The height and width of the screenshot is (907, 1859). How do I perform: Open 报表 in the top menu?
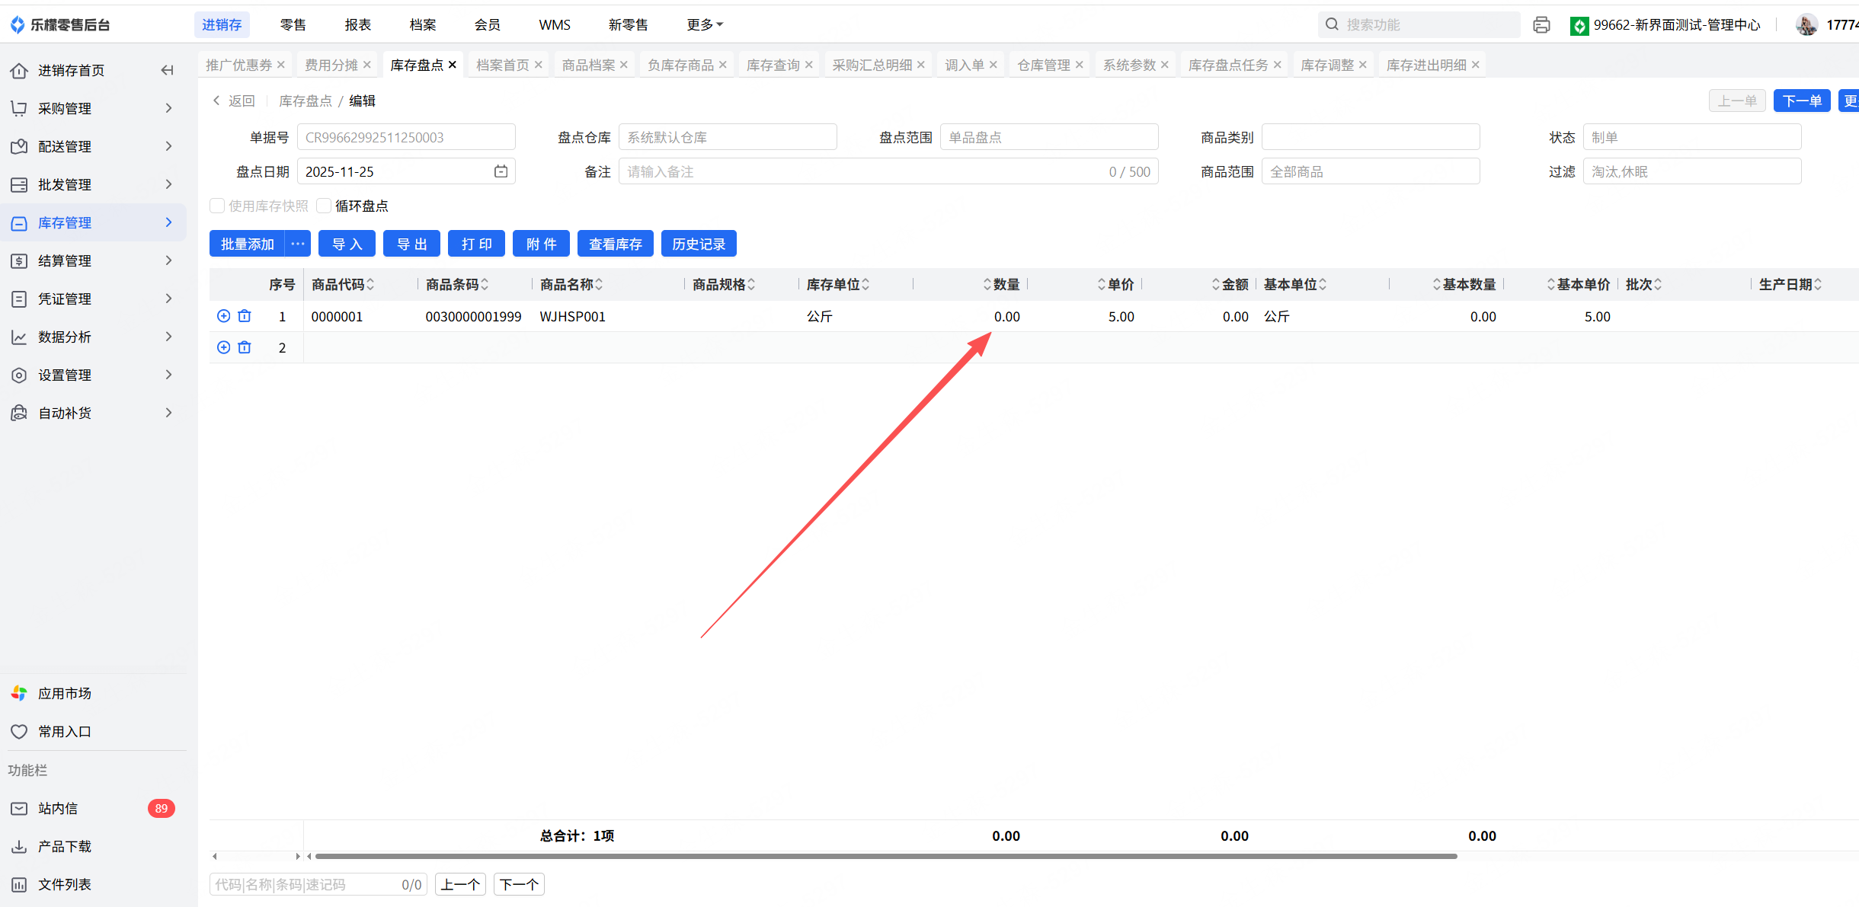pyautogui.click(x=357, y=25)
